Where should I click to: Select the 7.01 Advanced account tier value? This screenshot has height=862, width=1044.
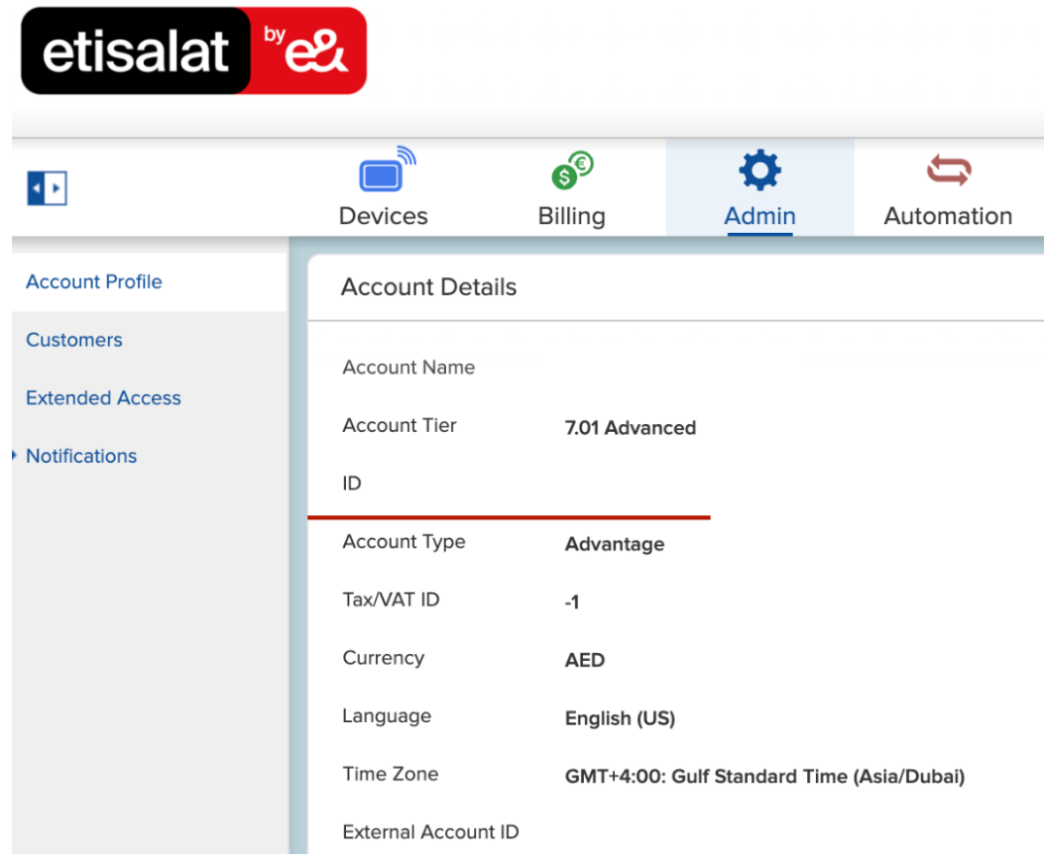coord(630,428)
